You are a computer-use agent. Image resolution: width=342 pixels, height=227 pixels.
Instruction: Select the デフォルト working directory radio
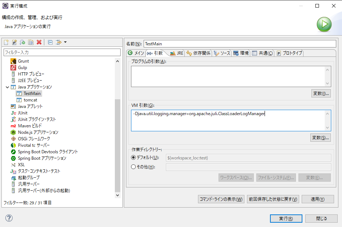coord(133,158)
